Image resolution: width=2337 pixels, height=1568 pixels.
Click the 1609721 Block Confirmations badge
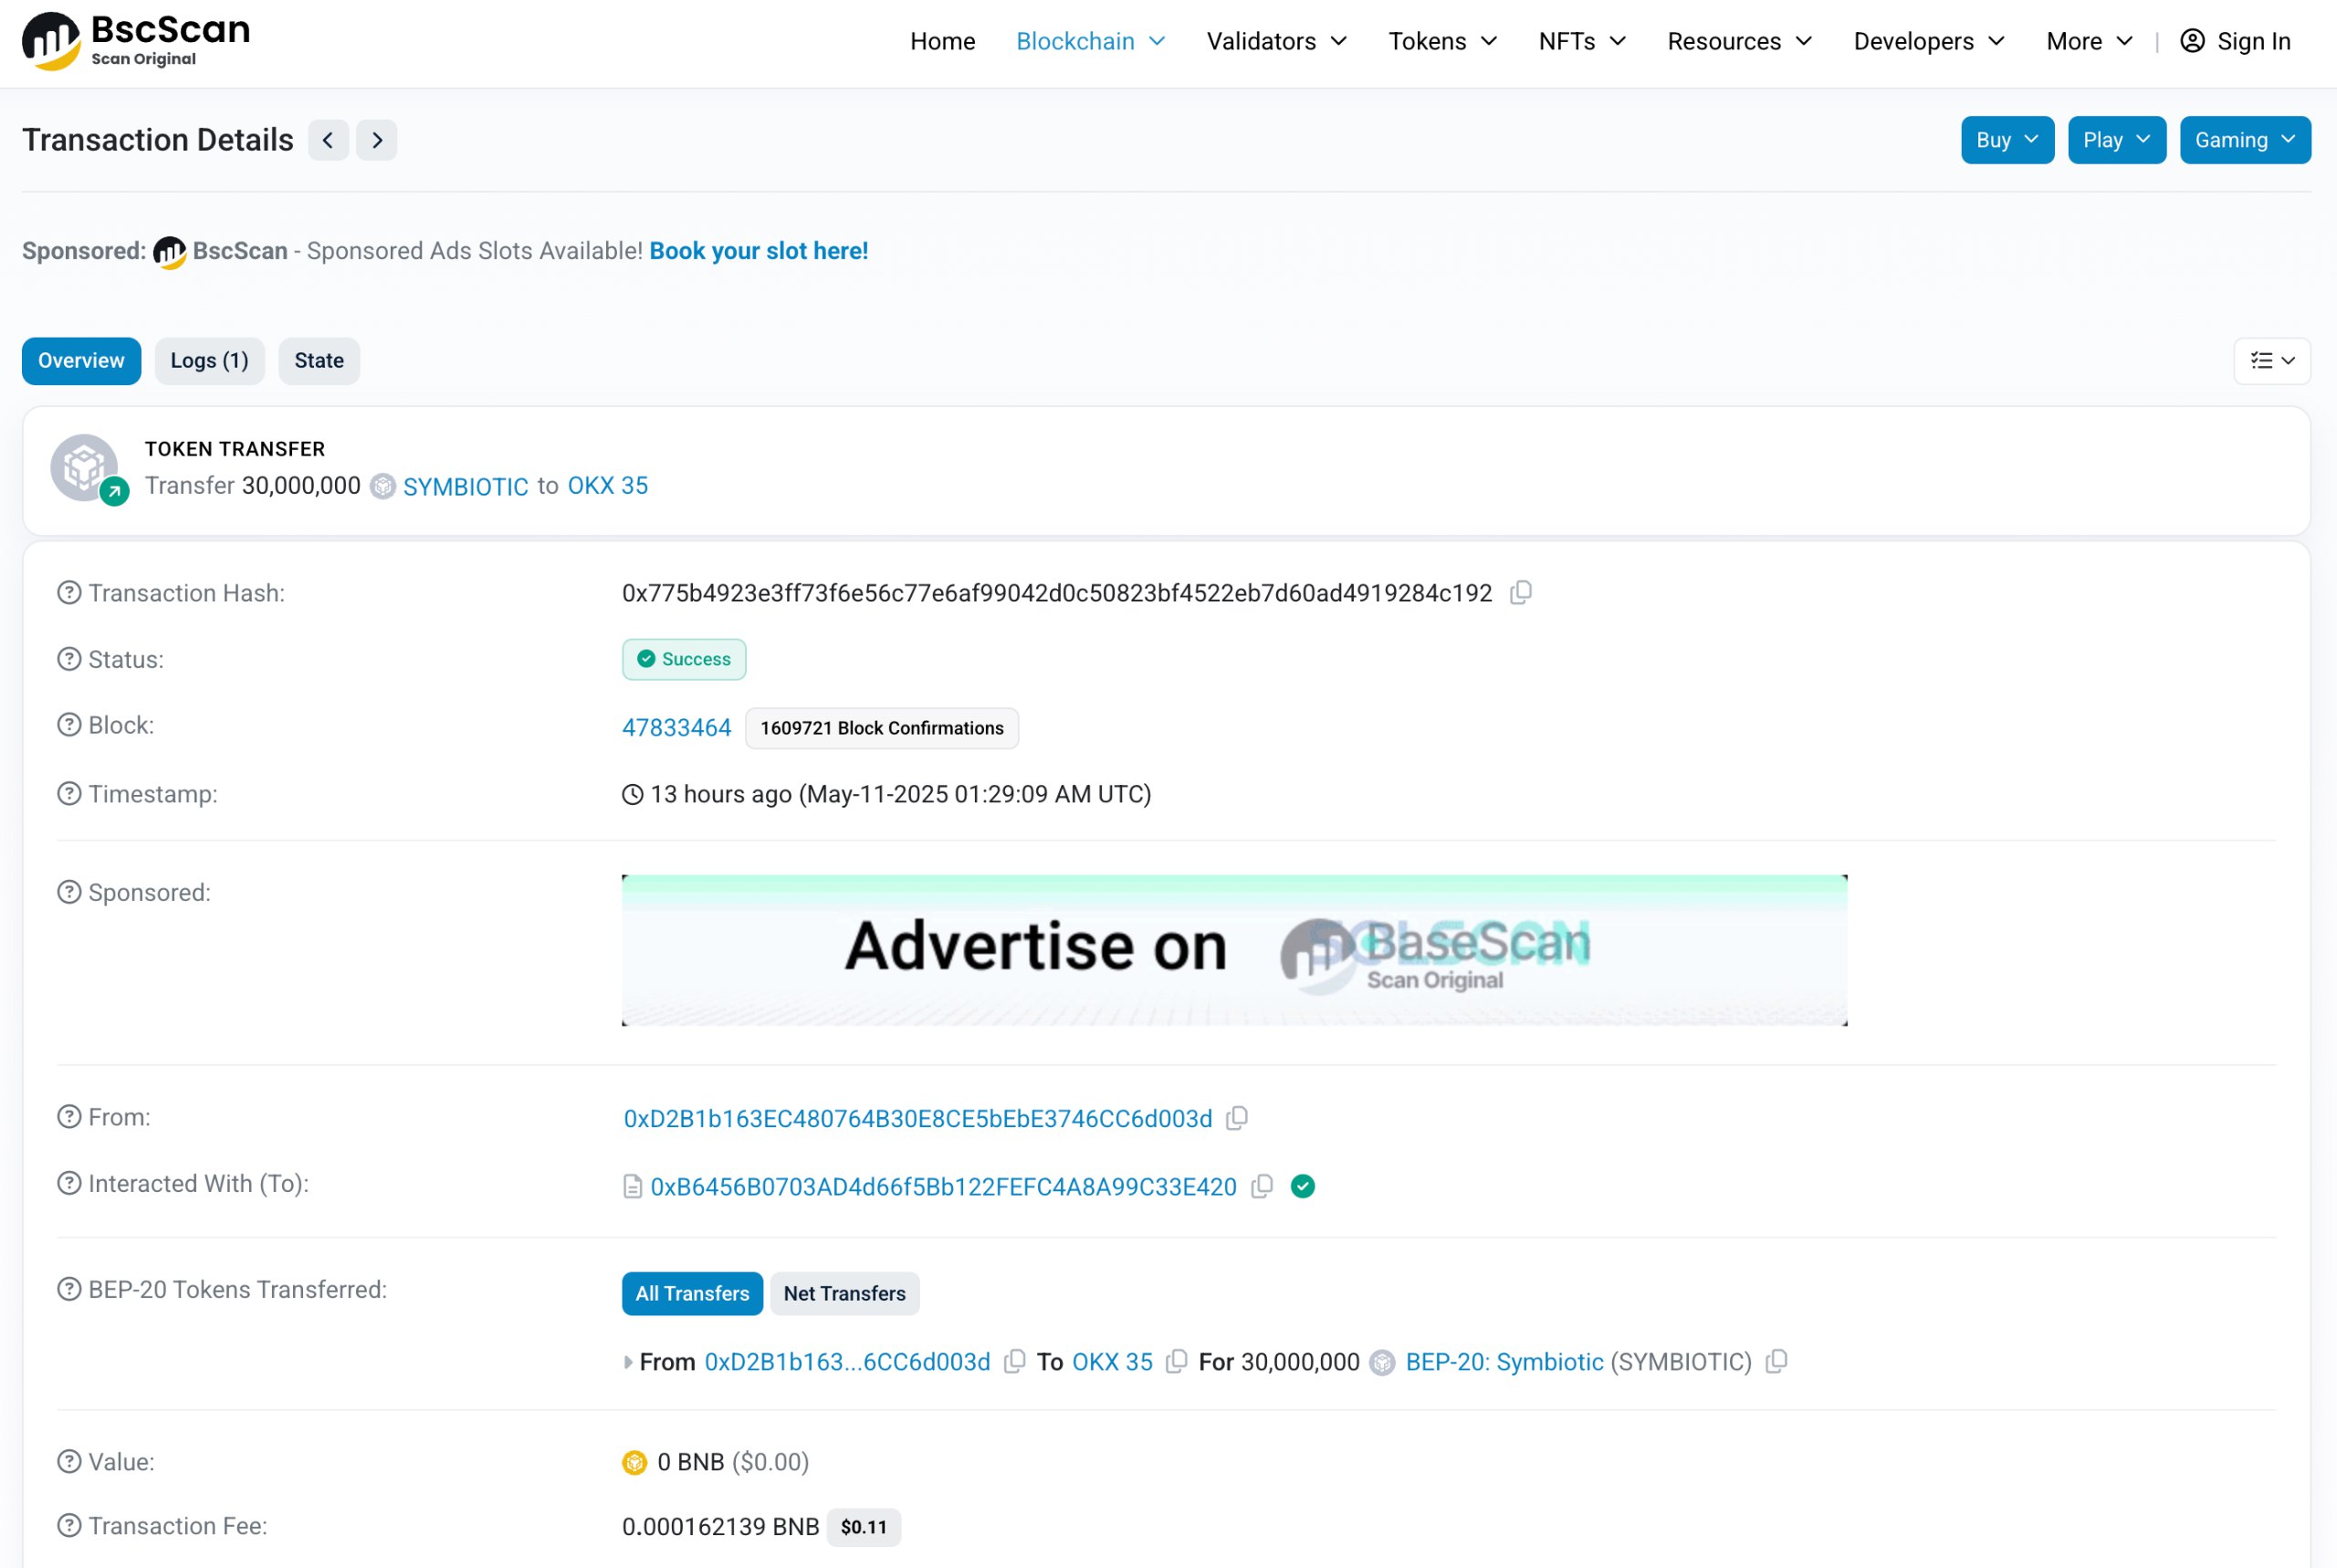click(882, 728)
